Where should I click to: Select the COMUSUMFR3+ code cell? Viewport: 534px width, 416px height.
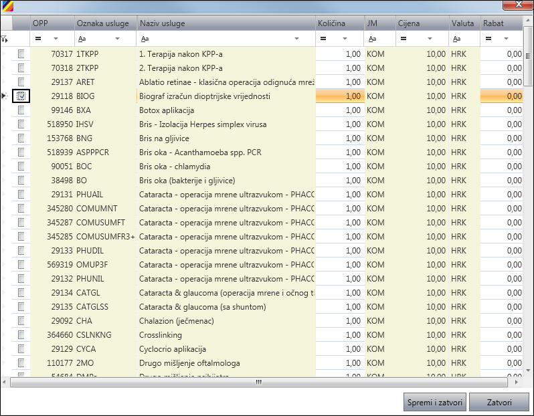[x=106, y=237]
